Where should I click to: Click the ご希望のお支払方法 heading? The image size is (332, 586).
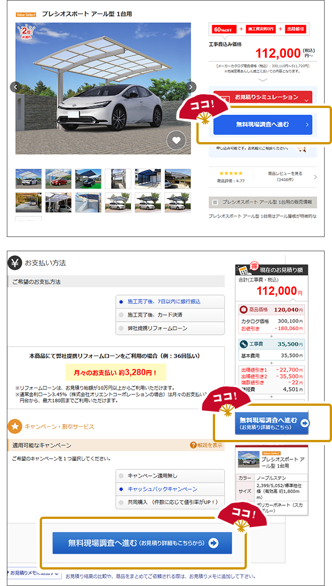click(36, 281)
